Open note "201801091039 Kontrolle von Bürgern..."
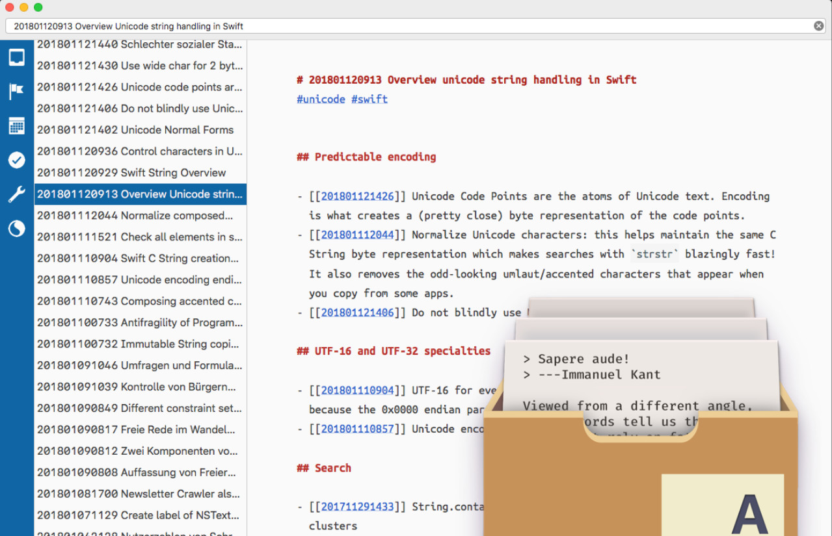This screenshot has width=832, height=536. coord(141,387)
